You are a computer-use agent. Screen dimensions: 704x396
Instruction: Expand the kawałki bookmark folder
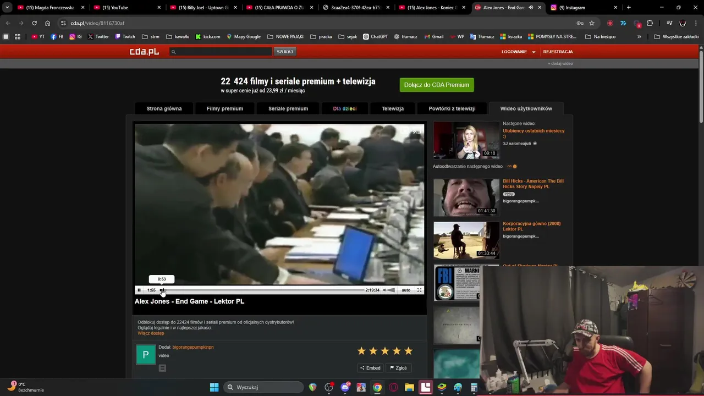pyautogui.click(x=178, y=37)
